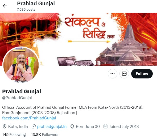157x138 pixels.
Task: Follow Prahlad Gunjal
Action: (x=142, y=74)
